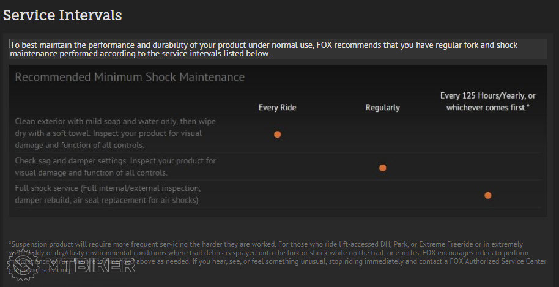Click the Recommended Minimum Shock Maintenance title
The height and width of the screenshot is (287, 559).
click(130, 77)
